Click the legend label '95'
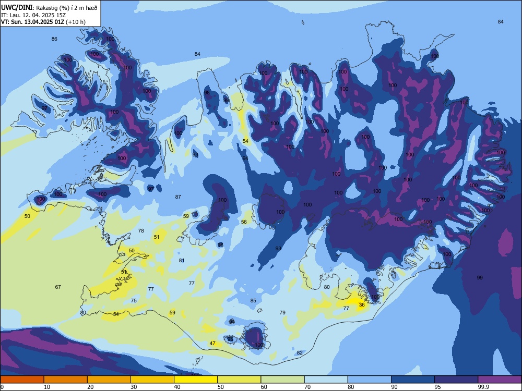The height and width of the screenshot is (391, 522). tap(438, 387)
